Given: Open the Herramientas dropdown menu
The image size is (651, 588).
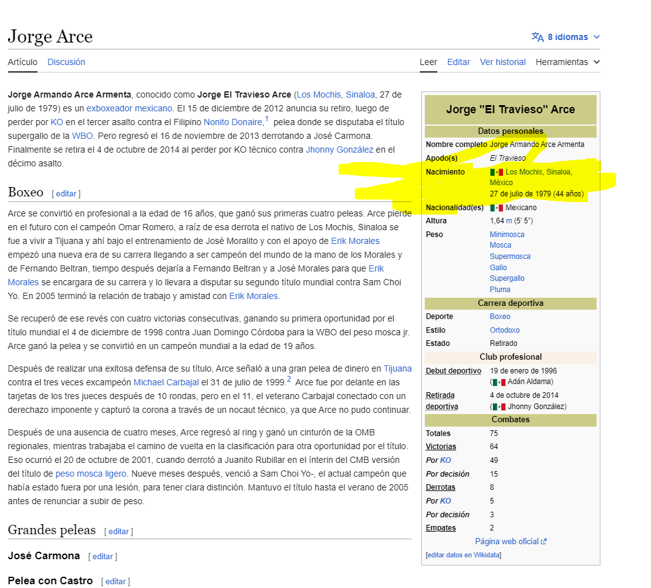Looking at the screenshot, I should coord(567,62).
